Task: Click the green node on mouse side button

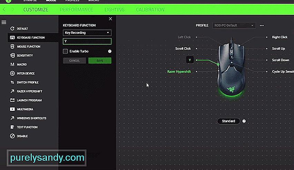Action: click(218, 64)
